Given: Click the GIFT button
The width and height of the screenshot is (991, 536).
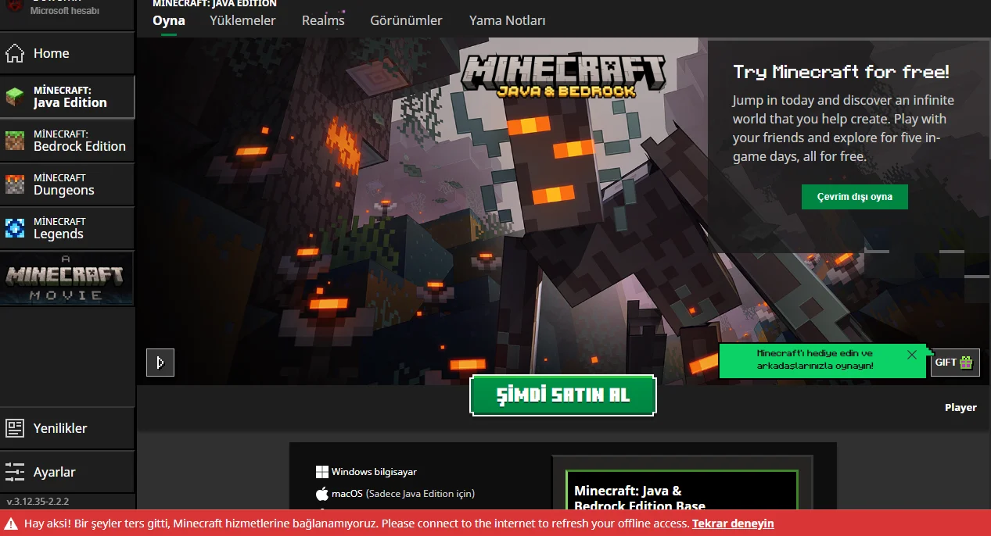Looking at the screenshot, I should coord(955,363).
